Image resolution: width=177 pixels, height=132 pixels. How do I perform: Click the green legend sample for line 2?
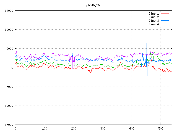pos(165,17)
